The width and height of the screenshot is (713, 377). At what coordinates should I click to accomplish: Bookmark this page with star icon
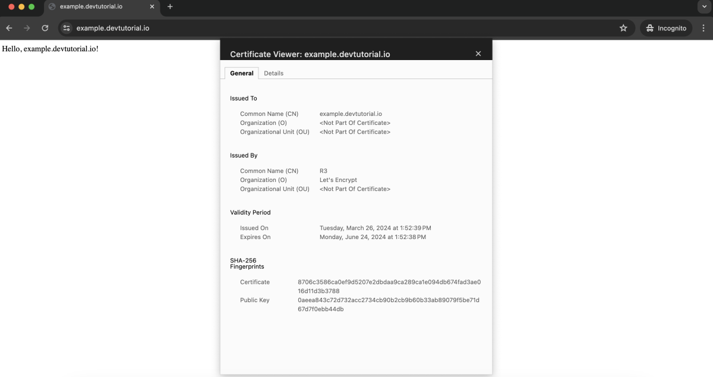pyautogui.click(x=623, y=28)
